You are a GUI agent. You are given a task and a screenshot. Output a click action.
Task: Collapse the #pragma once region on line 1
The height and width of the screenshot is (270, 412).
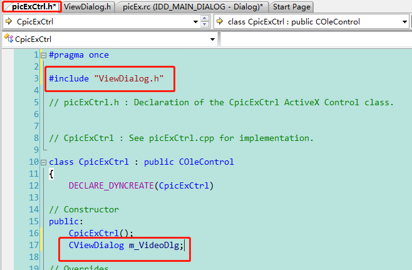point(44,56)
